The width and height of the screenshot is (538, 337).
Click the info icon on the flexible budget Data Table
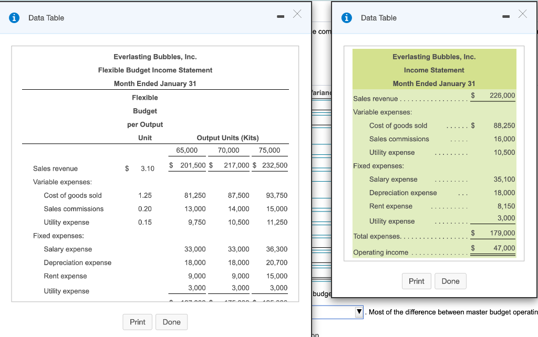coord(14,17)
